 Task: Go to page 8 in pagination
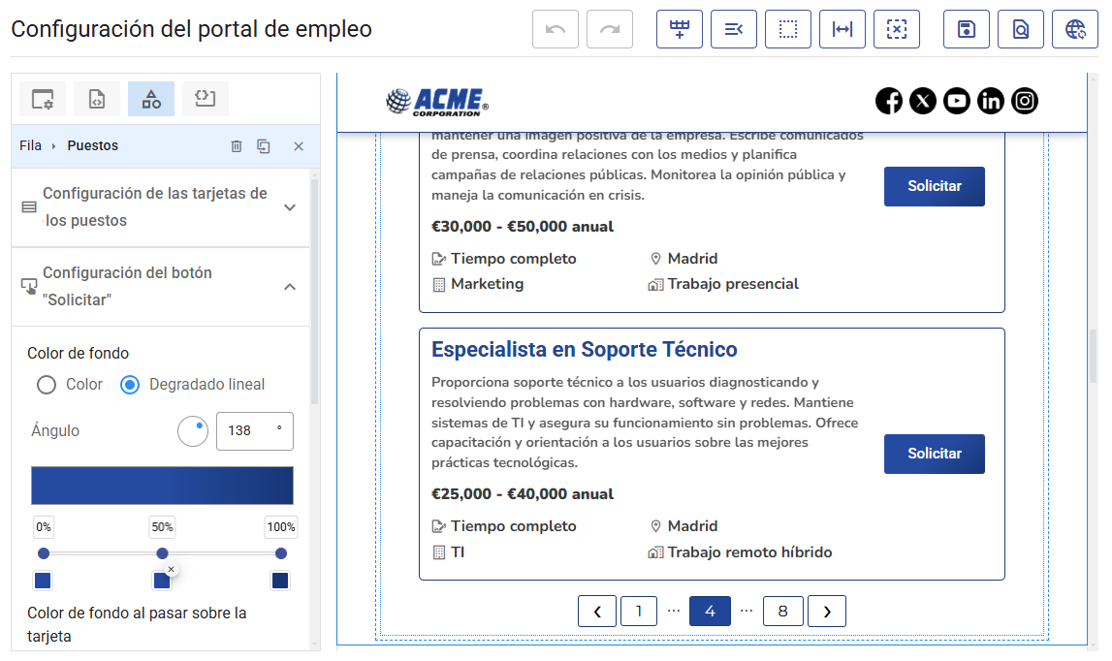[x=782, y=611]
